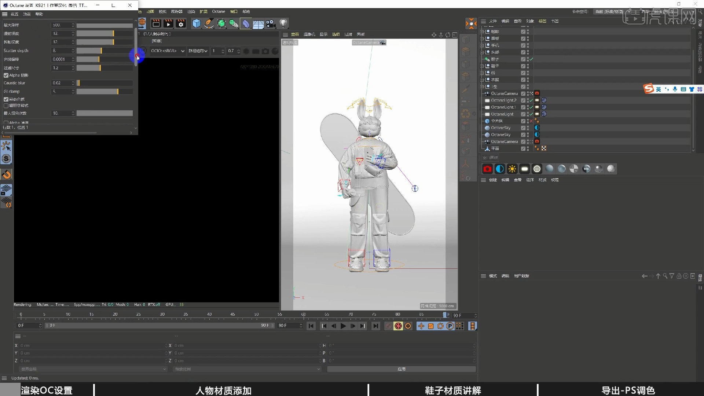This screenshot has height=396, width=704.
Task: Select the MIX material preview sphere
Action: pyautogui.click(x=586, y=169)
